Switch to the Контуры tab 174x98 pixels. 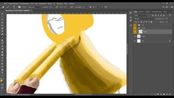tap(148, 12)
